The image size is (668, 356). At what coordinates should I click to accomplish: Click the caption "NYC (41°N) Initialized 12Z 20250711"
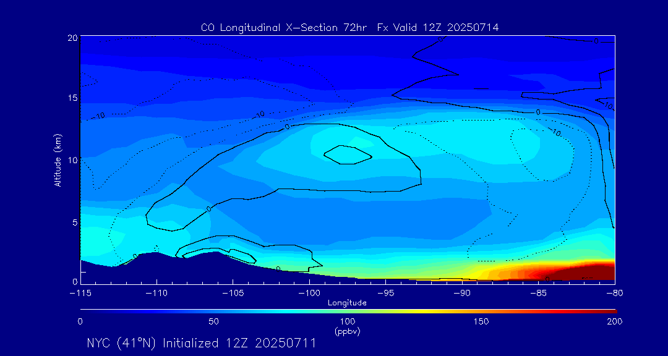click(201, 343)
